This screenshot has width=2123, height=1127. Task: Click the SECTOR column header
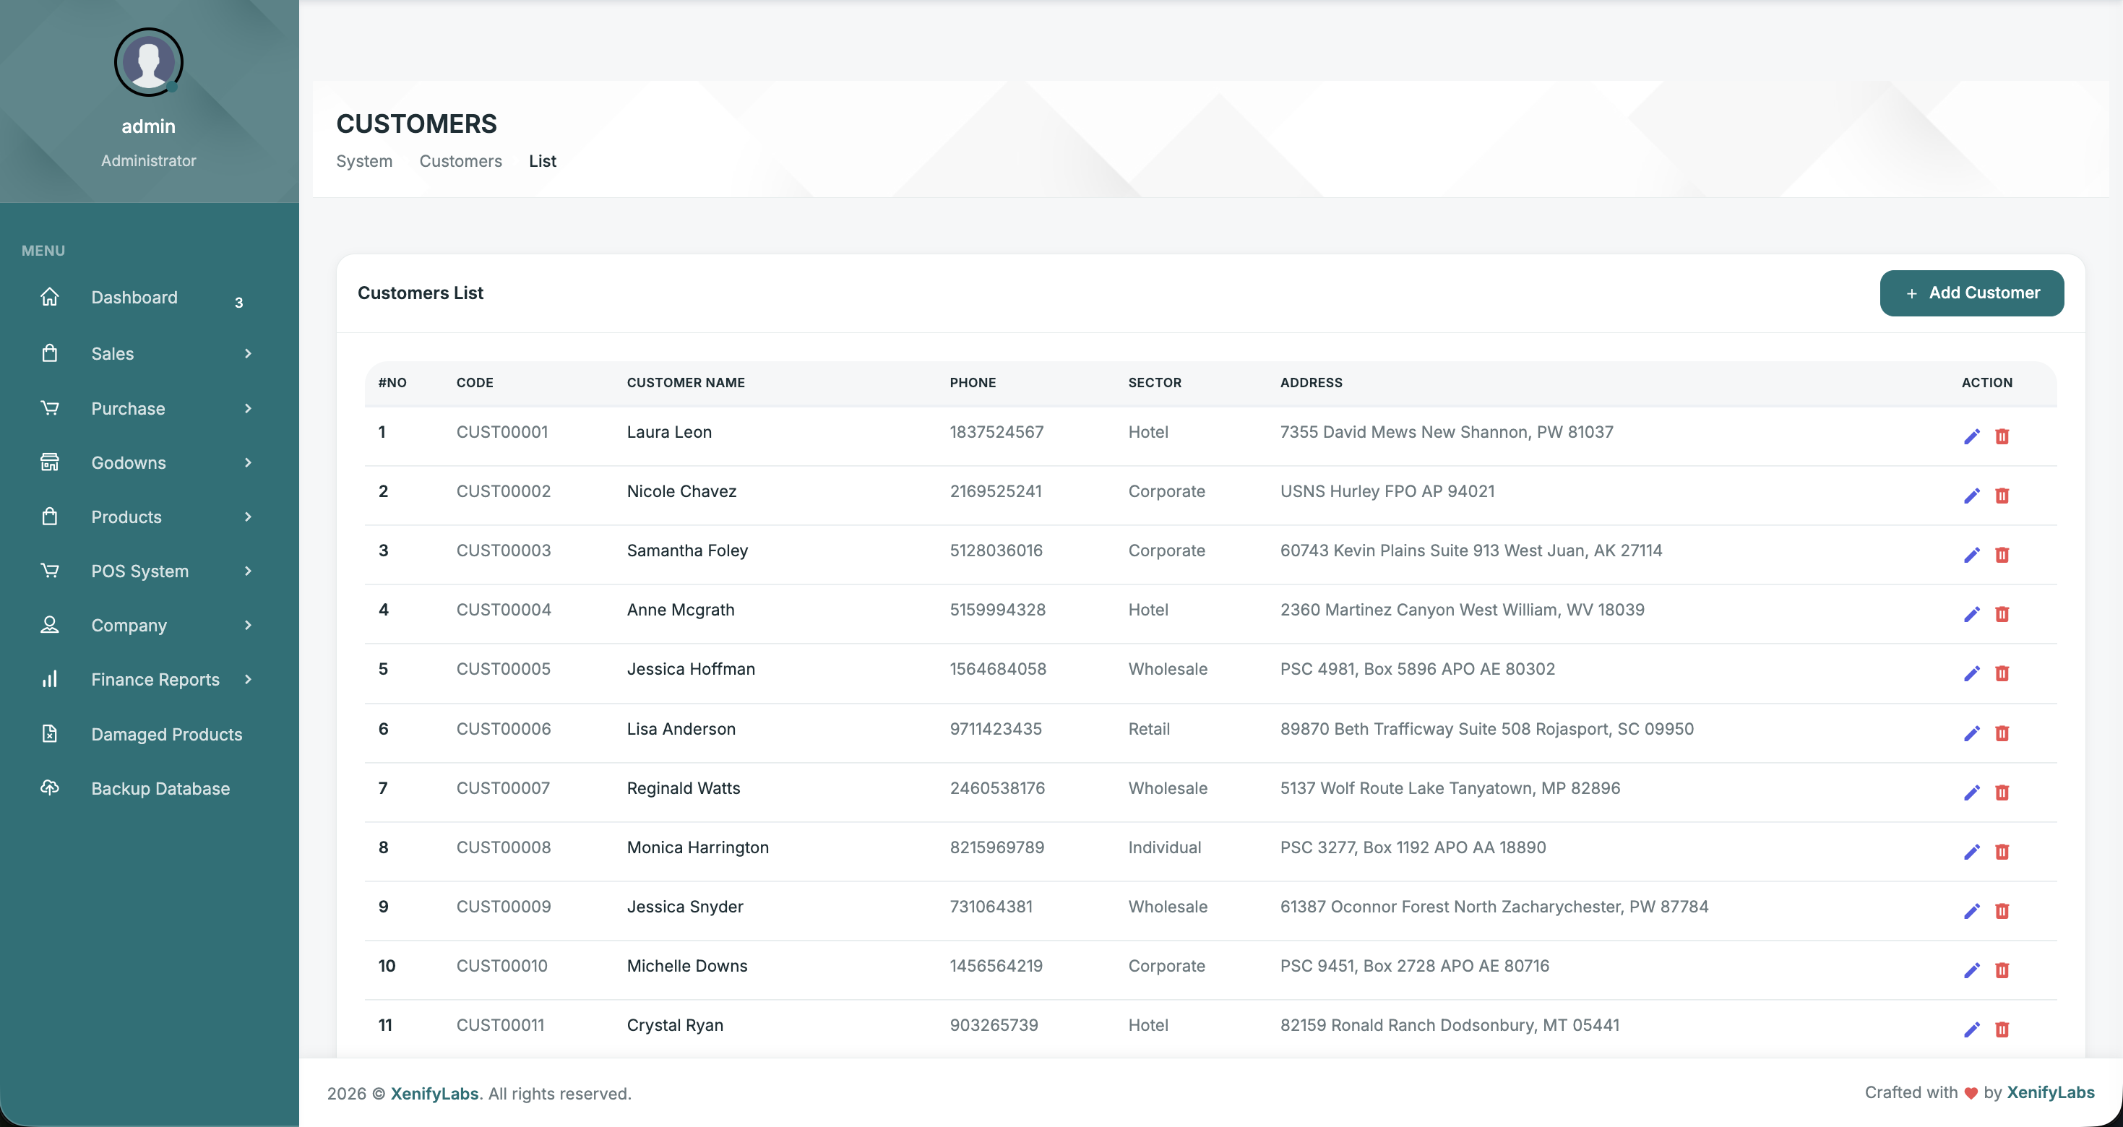tap(1155, 382)
